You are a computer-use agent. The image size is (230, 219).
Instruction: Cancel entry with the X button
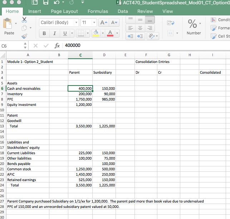tap(35, 46)
